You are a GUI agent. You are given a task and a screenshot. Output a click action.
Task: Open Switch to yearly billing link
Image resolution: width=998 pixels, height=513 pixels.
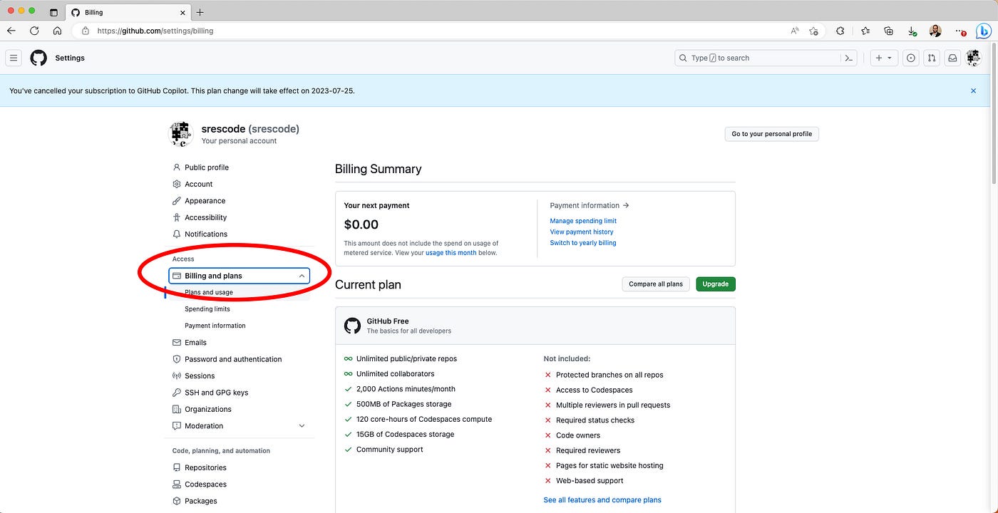coord(583,243)
